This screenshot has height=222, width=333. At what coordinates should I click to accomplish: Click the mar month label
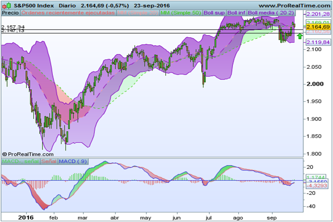click(x=83, y=218)
